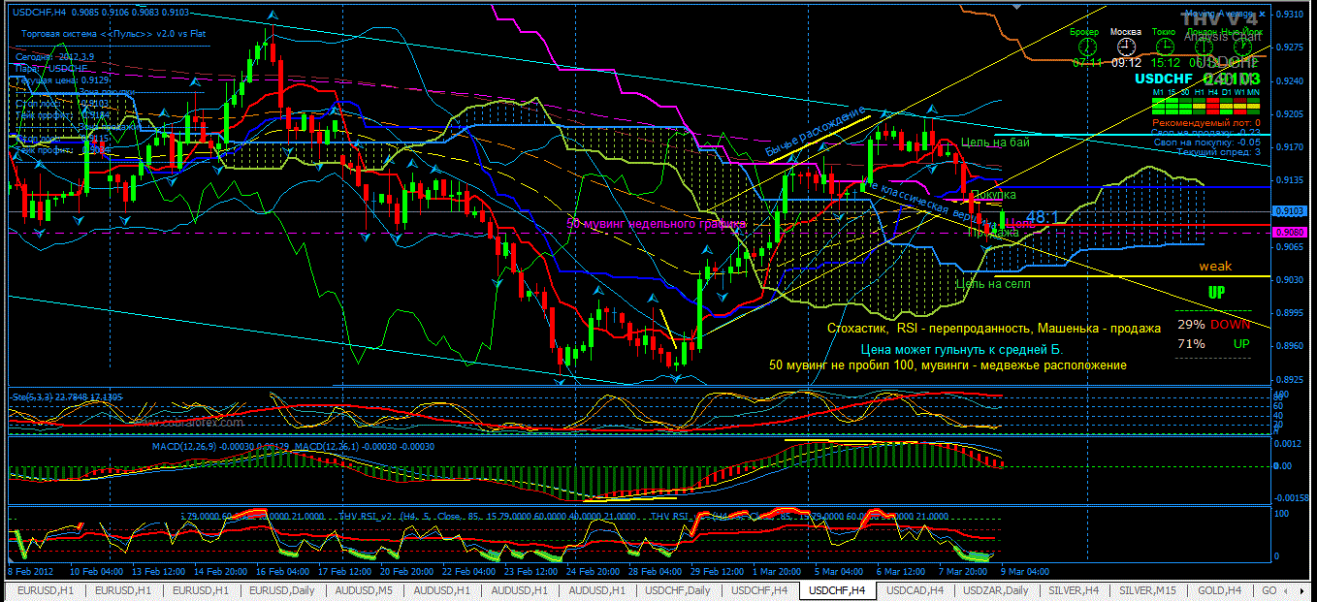
Task: Click the 0.9310 price scale label
Action: (x=1291, y=15)
